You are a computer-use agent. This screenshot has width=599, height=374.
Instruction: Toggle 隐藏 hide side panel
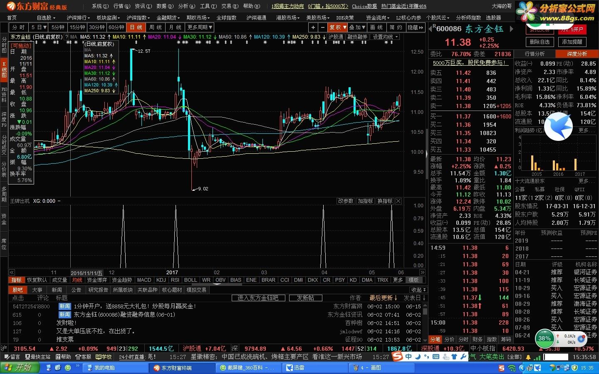pyautogui.click(x=415, y=27)
